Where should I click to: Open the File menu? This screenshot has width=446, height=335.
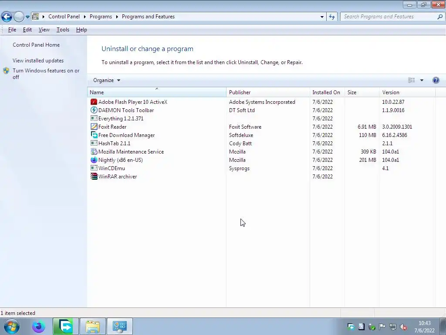12,30
